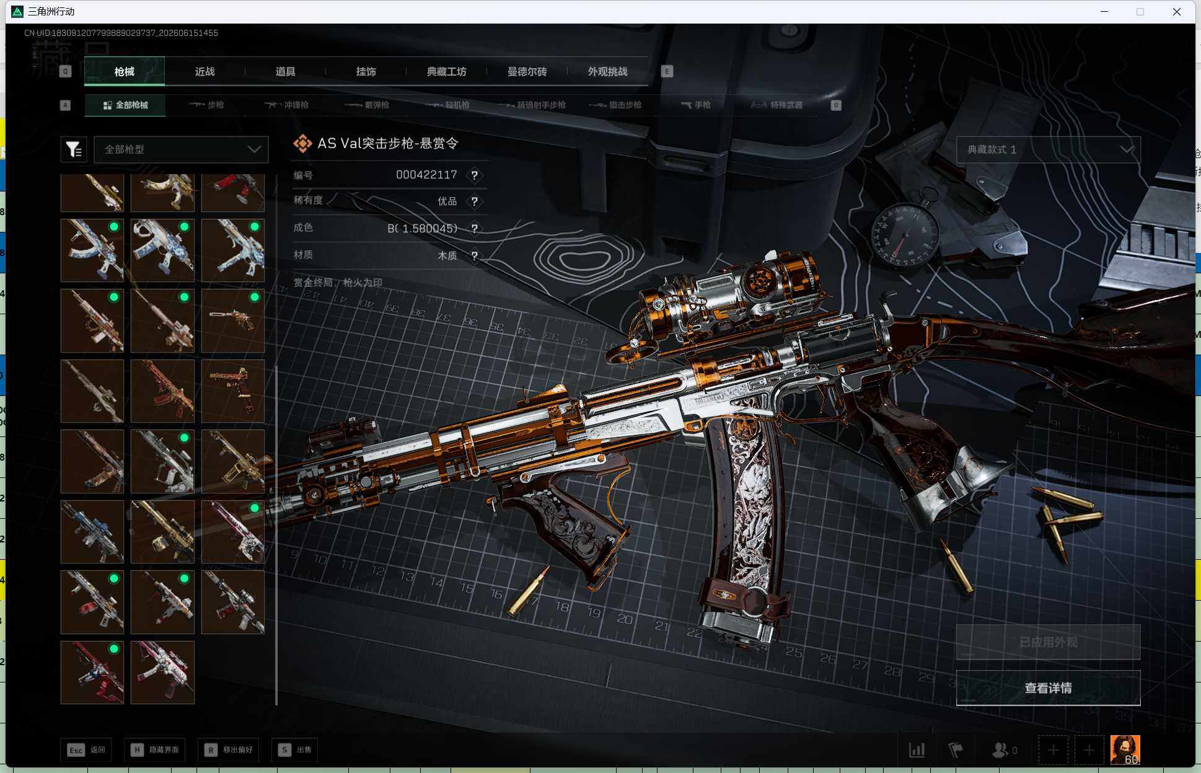Select the gold rifle with drum magazine thumbnail
Viewport: 1201px width, 773px height.
click(x=162, y=532)
